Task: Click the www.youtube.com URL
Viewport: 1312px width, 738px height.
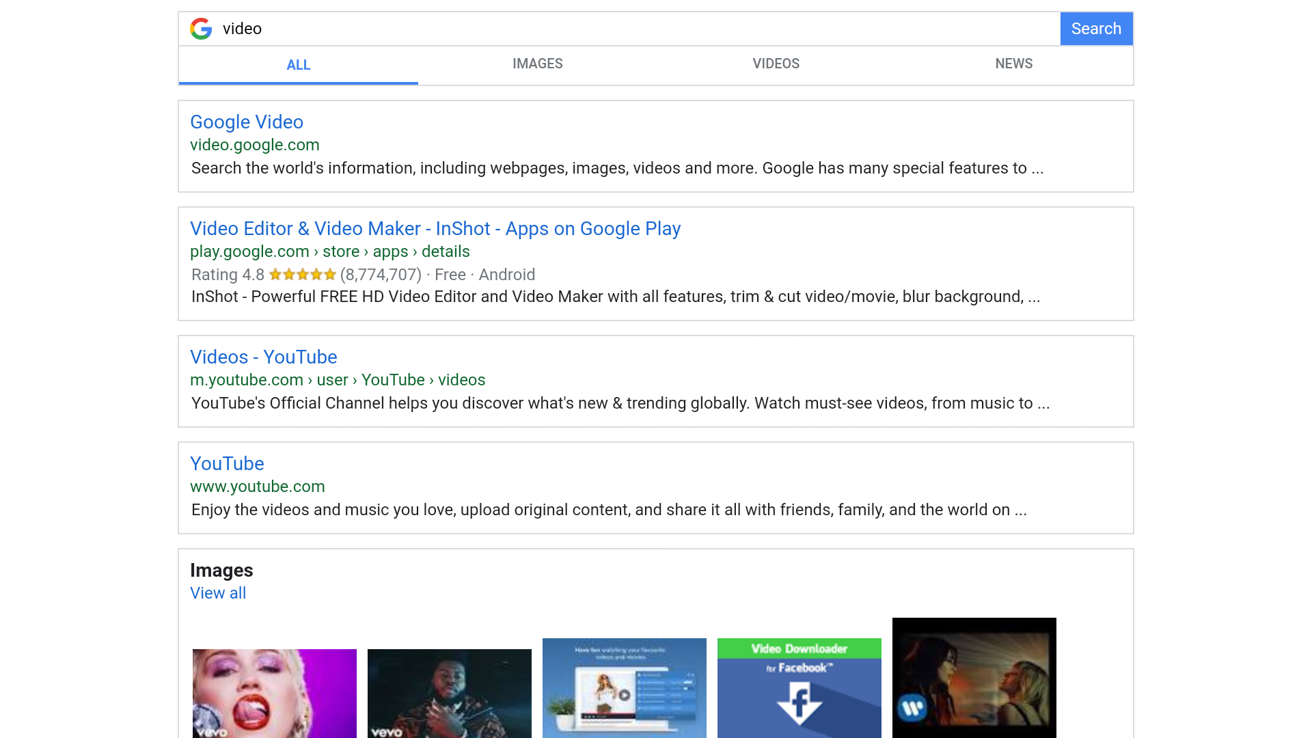Action: pyautogui.click(x=258, y=487)
